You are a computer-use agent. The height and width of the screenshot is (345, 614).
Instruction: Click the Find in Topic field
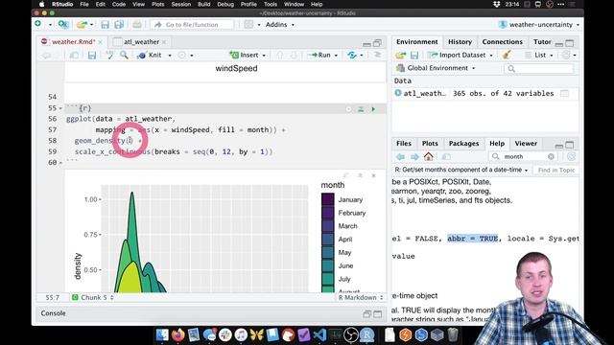555,171
